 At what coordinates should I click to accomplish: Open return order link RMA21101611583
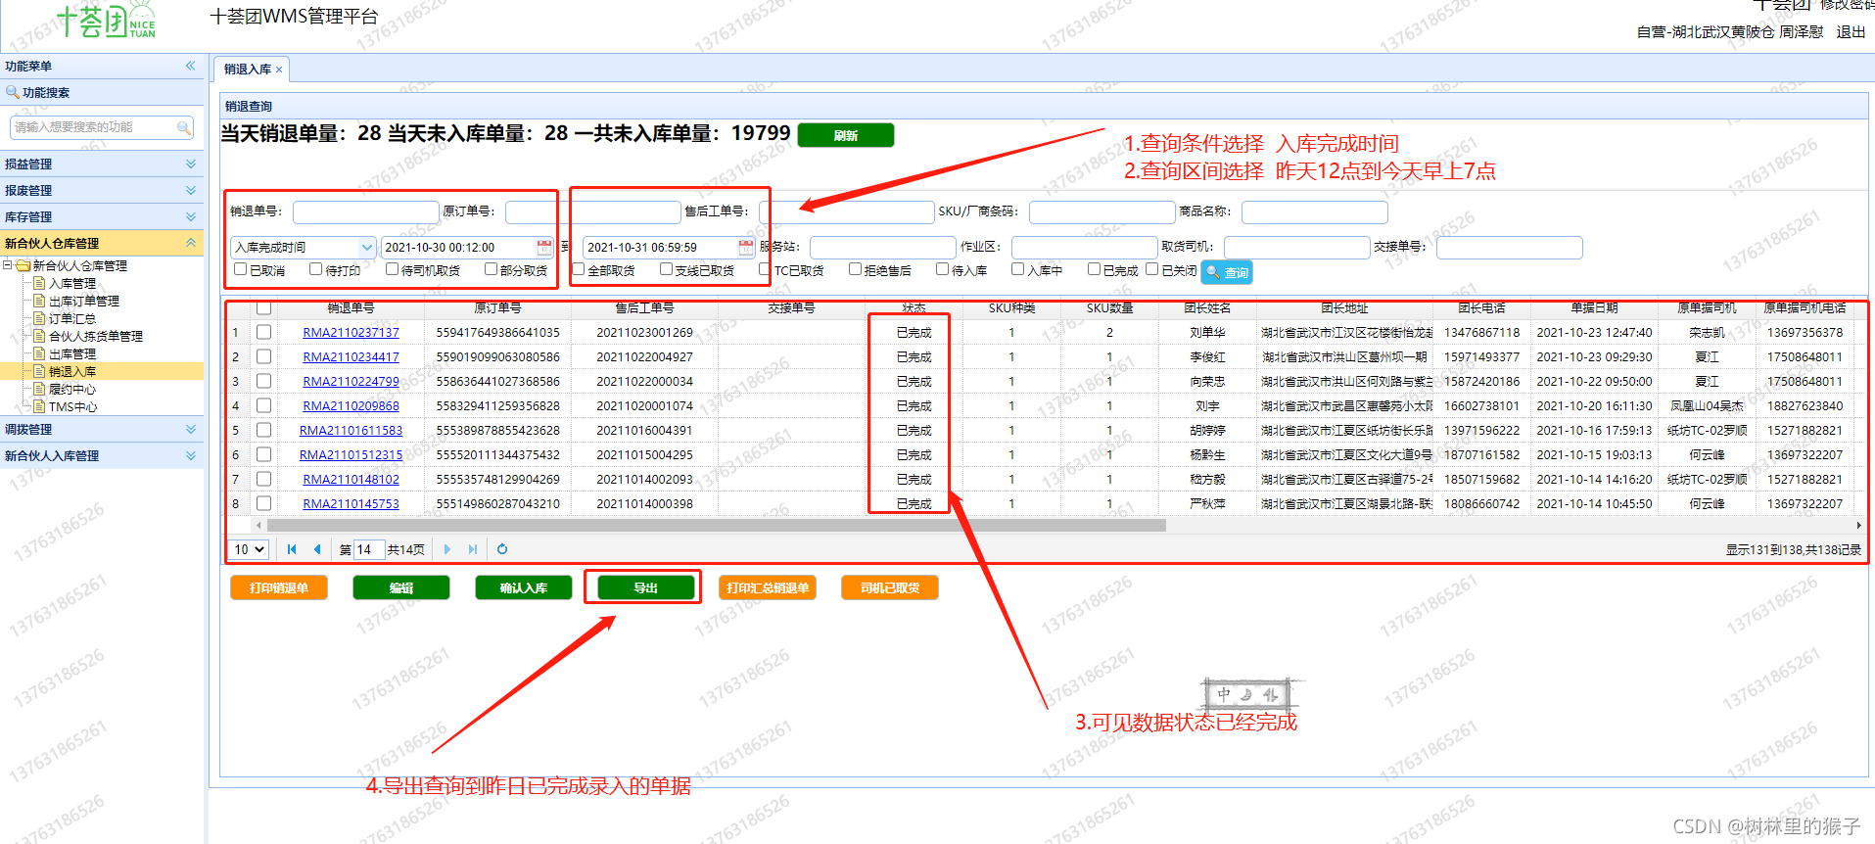click(x=351, y=430)
